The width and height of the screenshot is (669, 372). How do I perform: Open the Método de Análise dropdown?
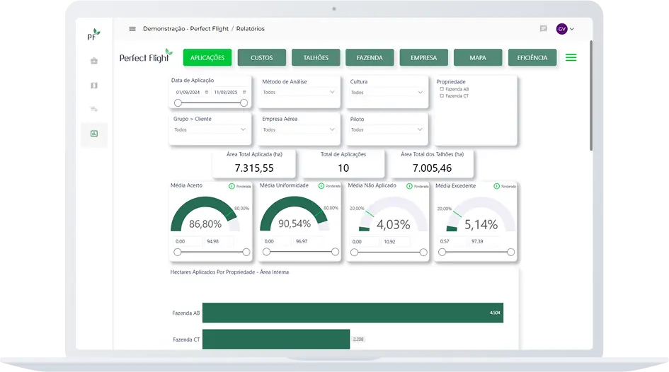(x=299, y=92)
